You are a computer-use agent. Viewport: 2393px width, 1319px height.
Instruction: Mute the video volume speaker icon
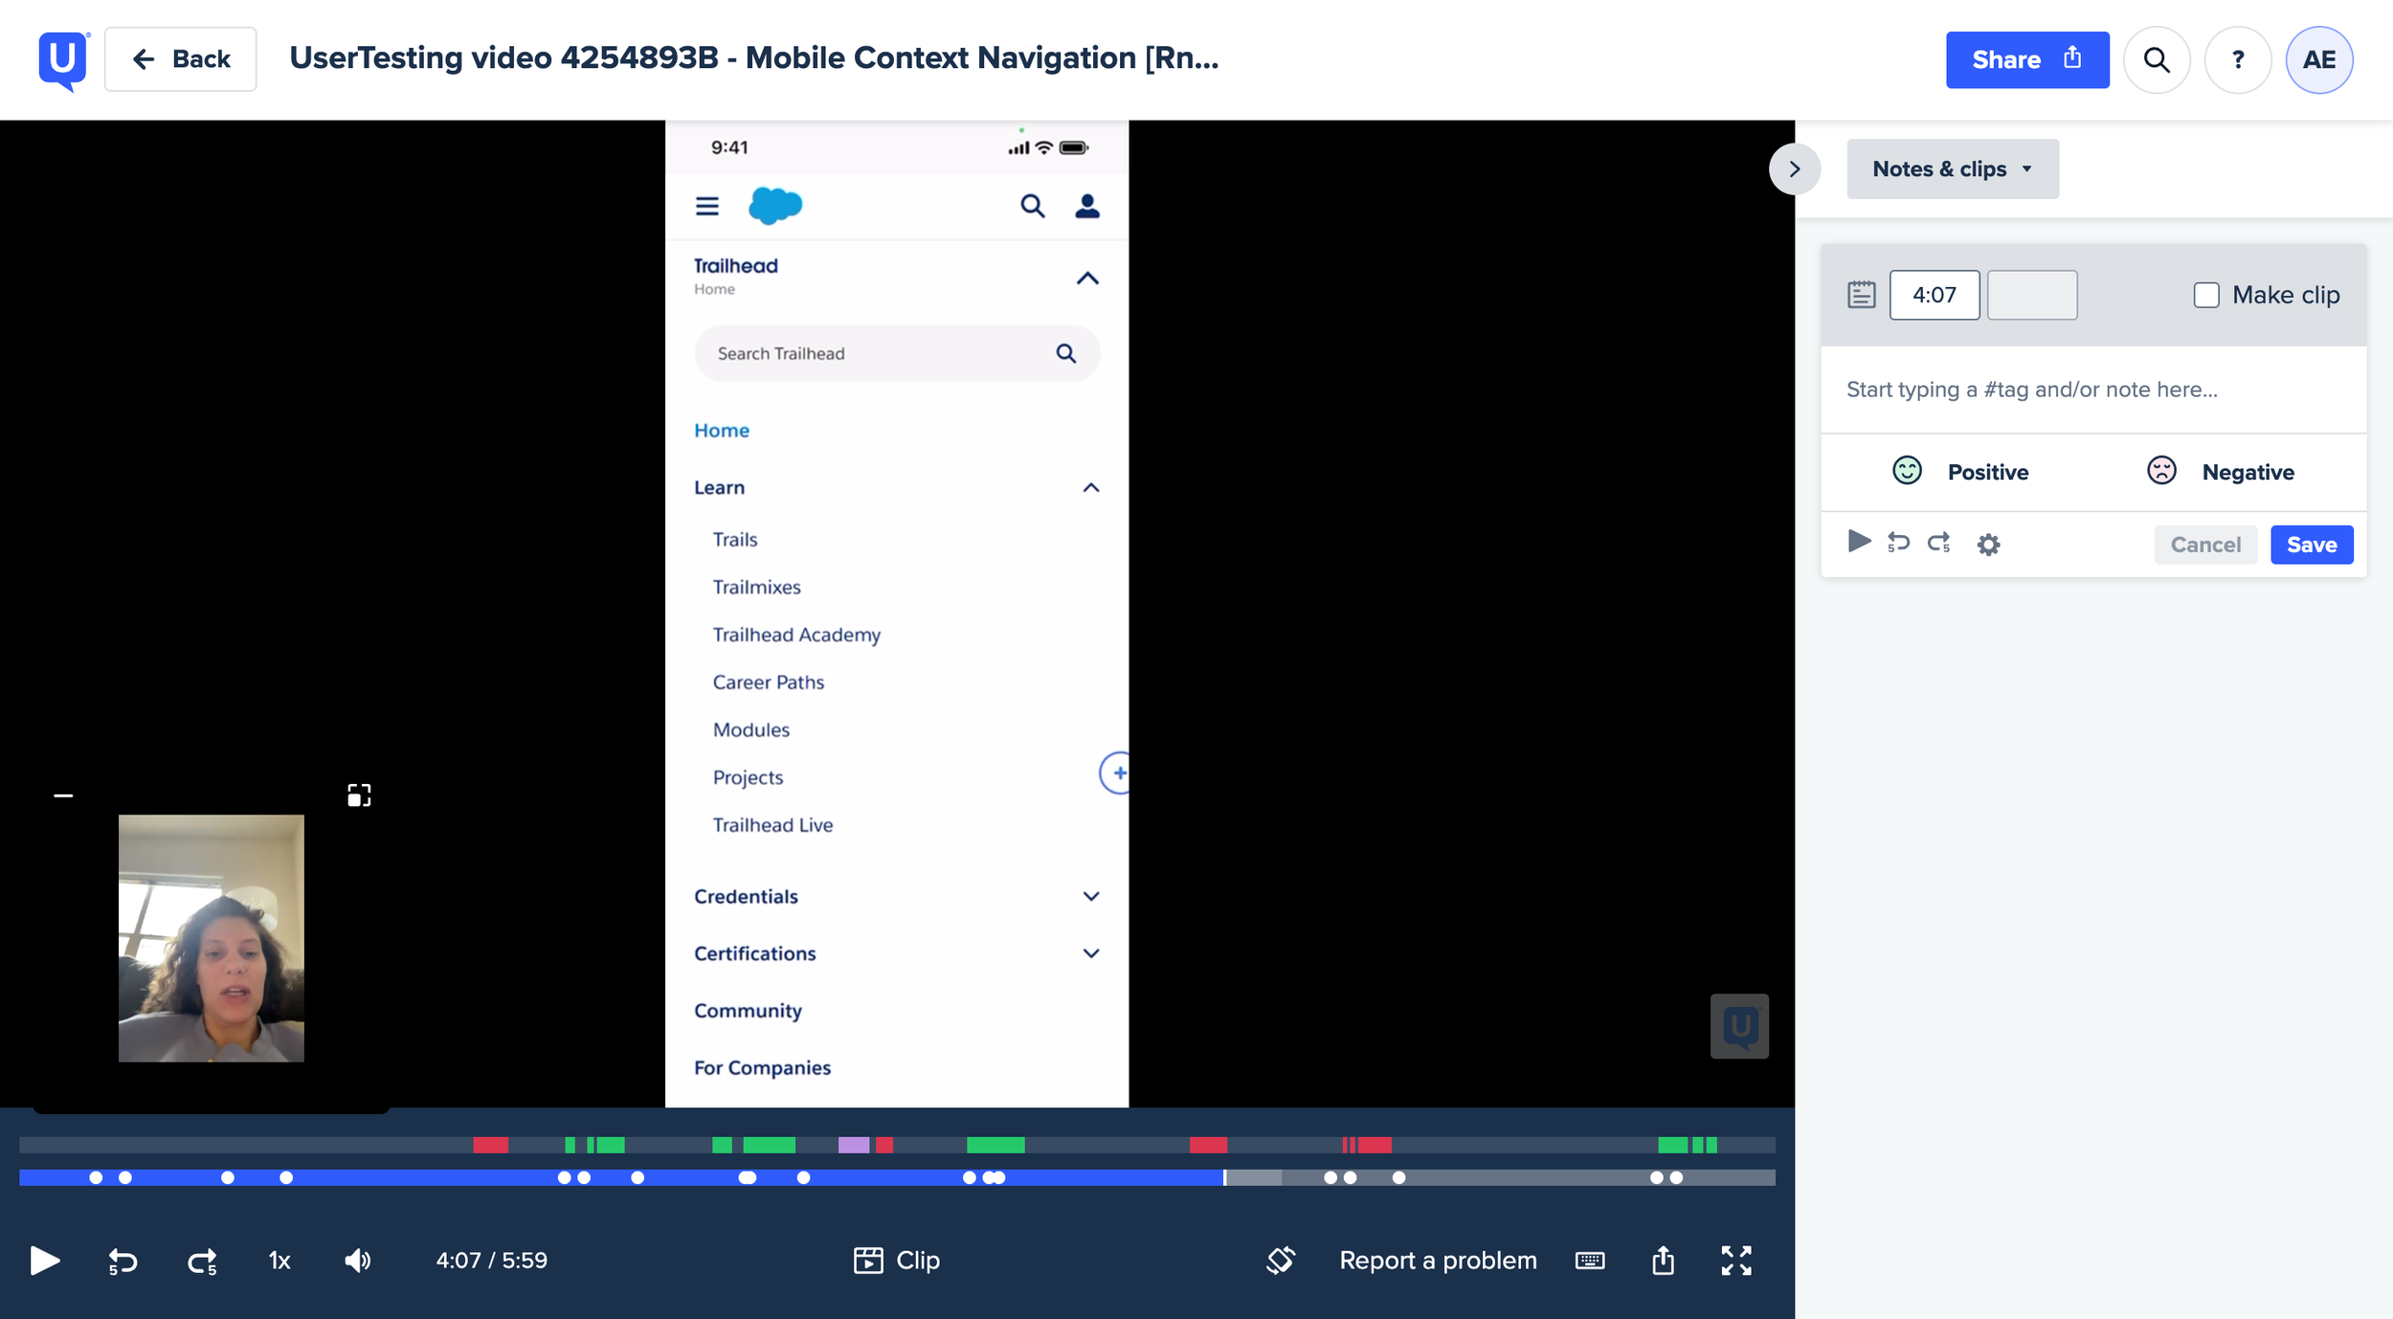(358, 1261)
